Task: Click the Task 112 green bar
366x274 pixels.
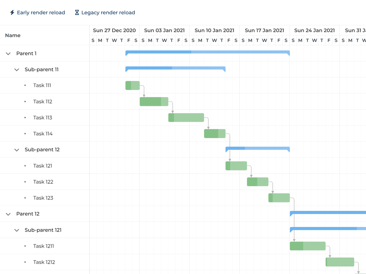Action: 154,102
